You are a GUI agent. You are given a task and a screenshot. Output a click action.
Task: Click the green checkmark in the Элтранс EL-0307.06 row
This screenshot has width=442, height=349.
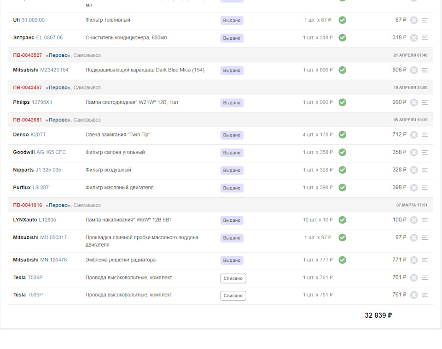(342, 37)
